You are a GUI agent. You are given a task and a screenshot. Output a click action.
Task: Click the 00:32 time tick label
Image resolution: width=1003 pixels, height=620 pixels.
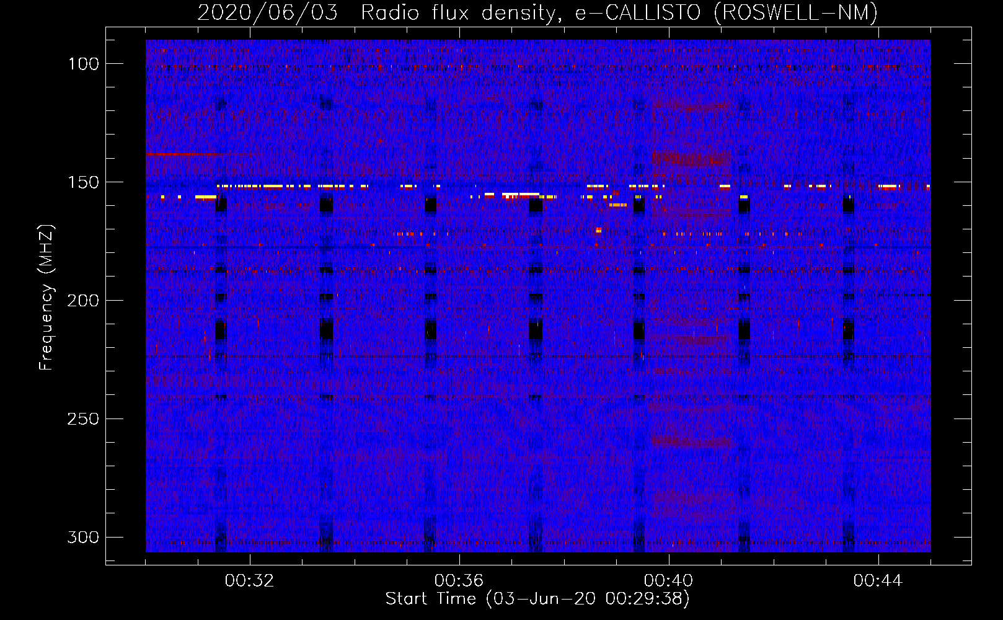point(250,581)
